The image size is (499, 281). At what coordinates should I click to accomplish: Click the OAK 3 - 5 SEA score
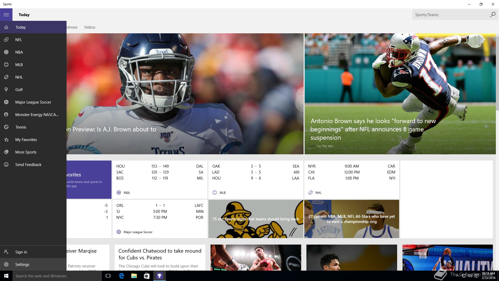256,166
